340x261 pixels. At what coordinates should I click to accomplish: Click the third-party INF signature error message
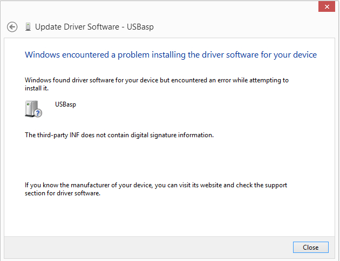[x=119, y=135]
